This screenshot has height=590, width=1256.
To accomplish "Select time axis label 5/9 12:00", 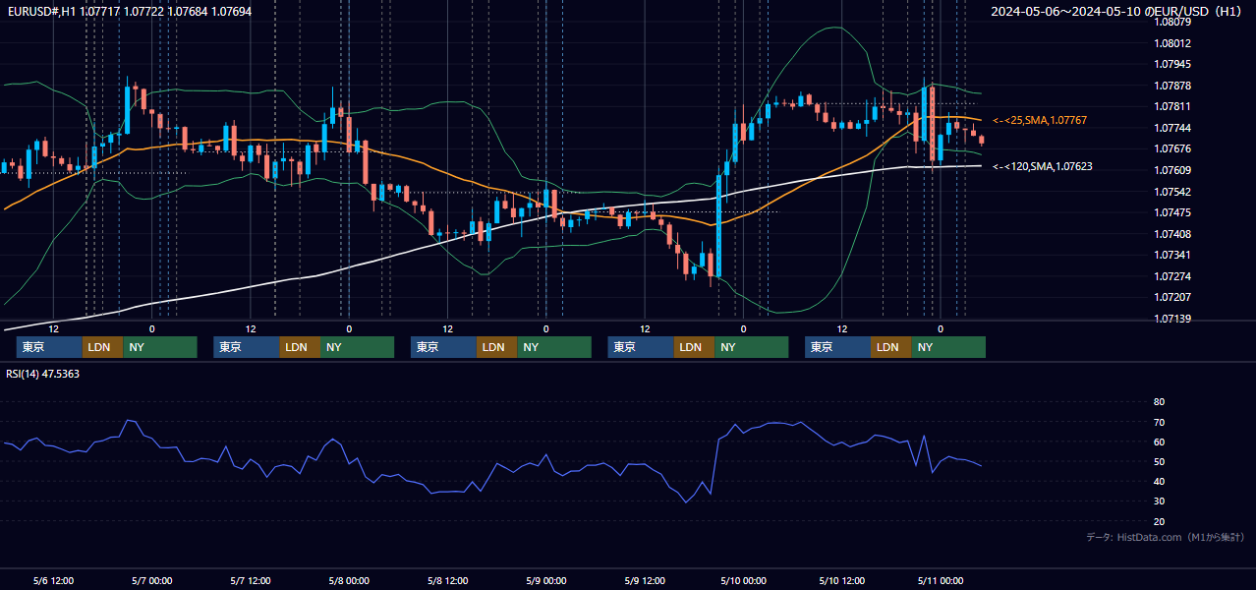I will [645, 580].
